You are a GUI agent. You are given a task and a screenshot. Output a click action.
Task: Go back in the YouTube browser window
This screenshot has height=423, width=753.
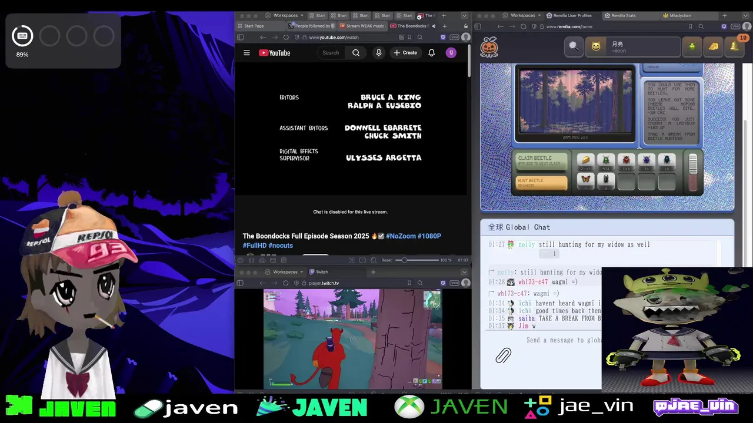(x=263, y=37)
